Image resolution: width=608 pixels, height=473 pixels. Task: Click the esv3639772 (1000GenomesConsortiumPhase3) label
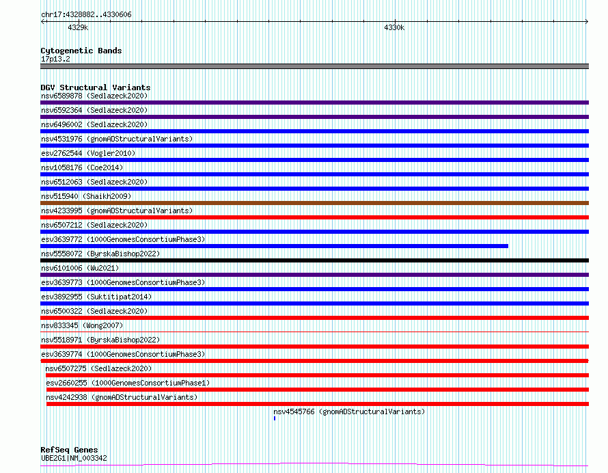pyautogui.click(x=123, y=239)
